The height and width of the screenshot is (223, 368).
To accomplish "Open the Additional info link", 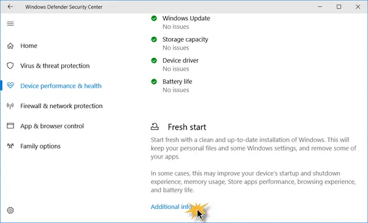I will click(x=171, y=207).
